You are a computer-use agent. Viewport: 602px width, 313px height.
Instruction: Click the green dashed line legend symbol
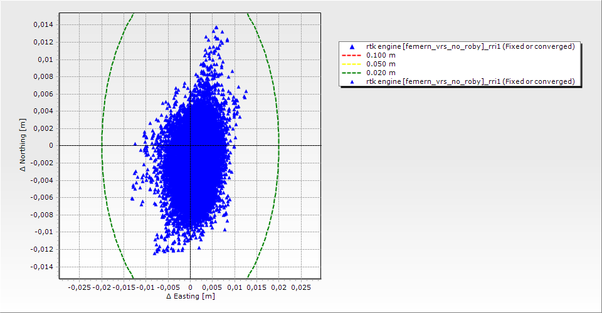(x=352, y=73)
